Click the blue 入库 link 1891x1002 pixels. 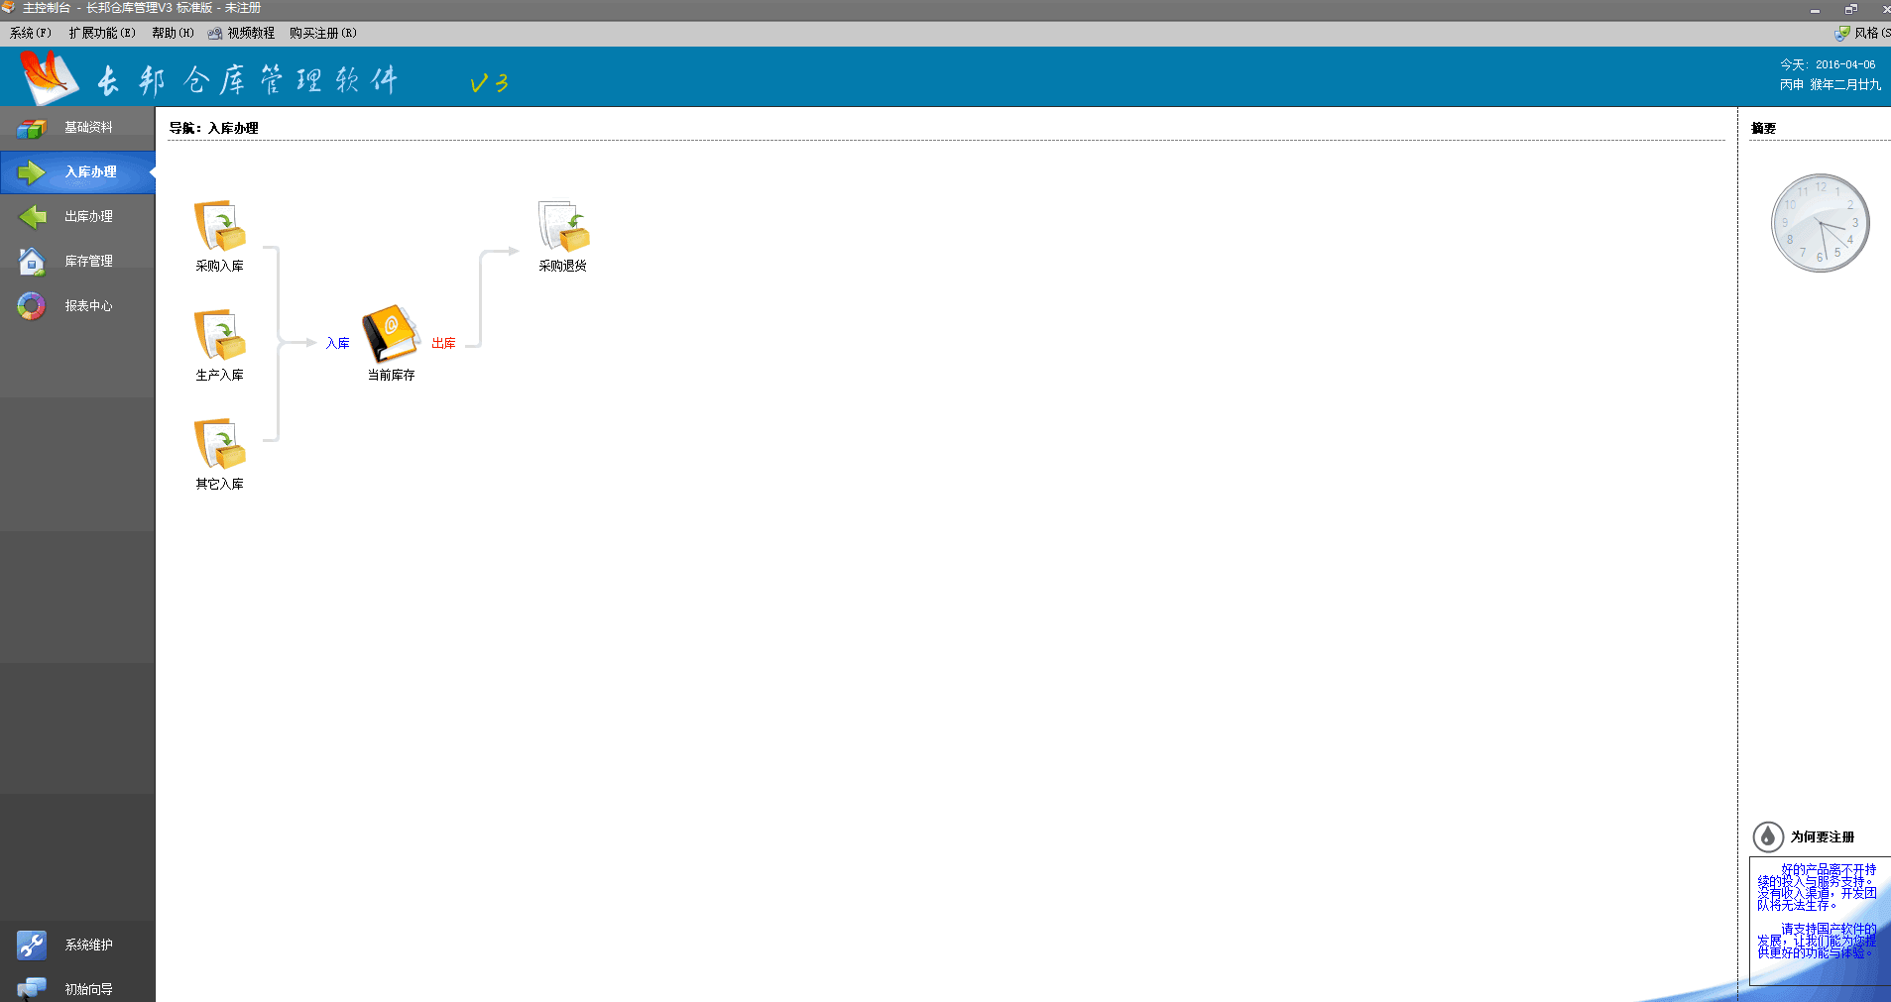[x=338, y=343]
